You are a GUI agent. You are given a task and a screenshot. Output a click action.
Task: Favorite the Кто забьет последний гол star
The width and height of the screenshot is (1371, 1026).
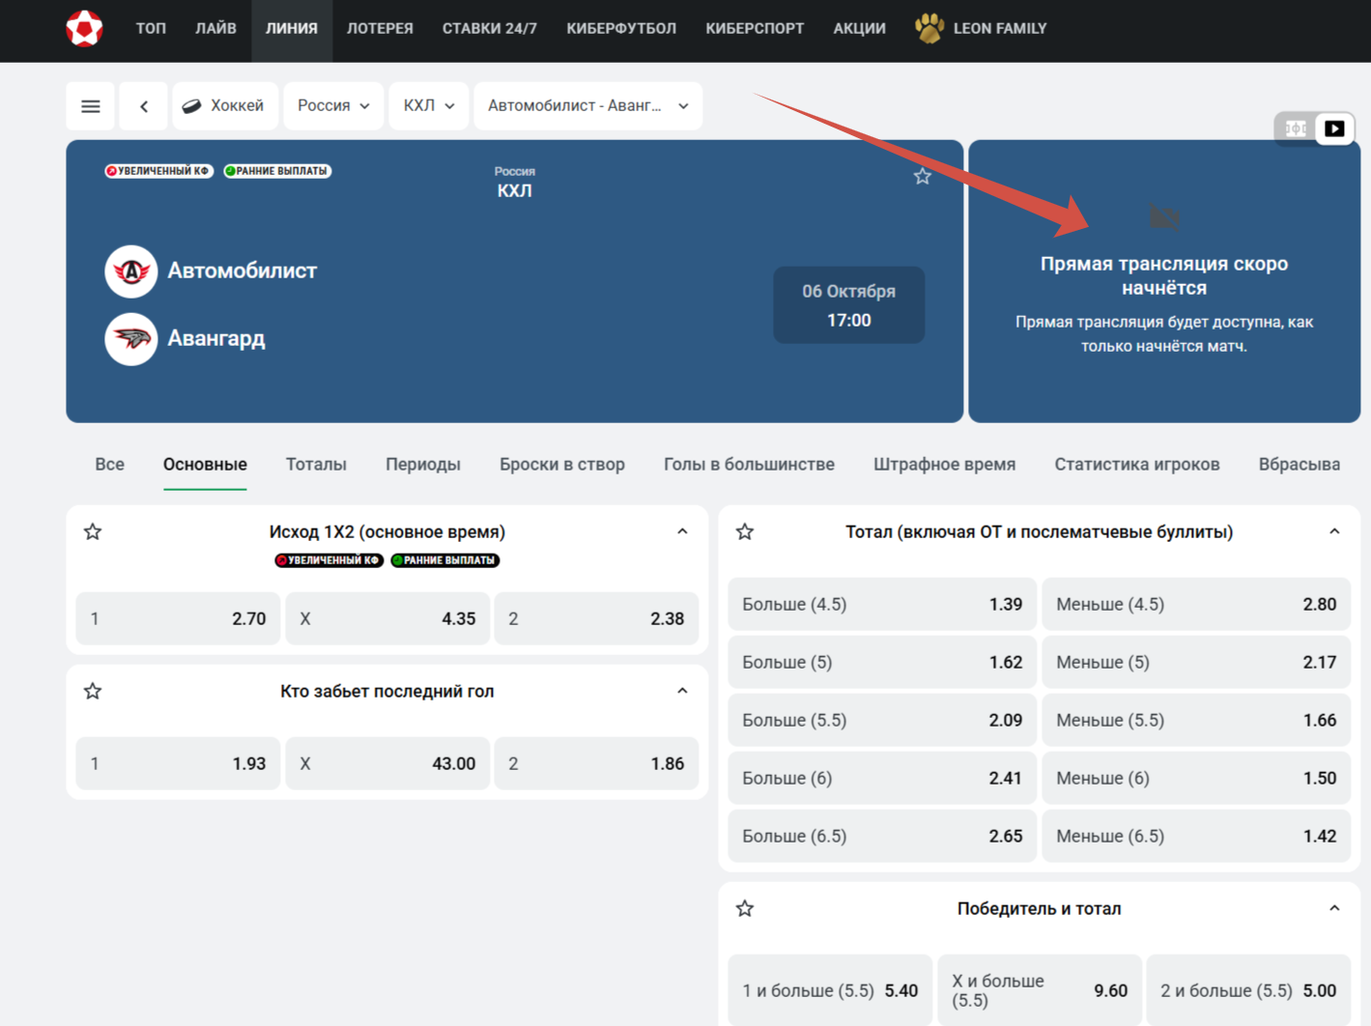pyautogui.click(x=93, y=691)
